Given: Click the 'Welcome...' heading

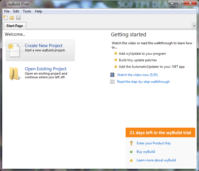Looking at the screenshot, I should tap(15, 34).
